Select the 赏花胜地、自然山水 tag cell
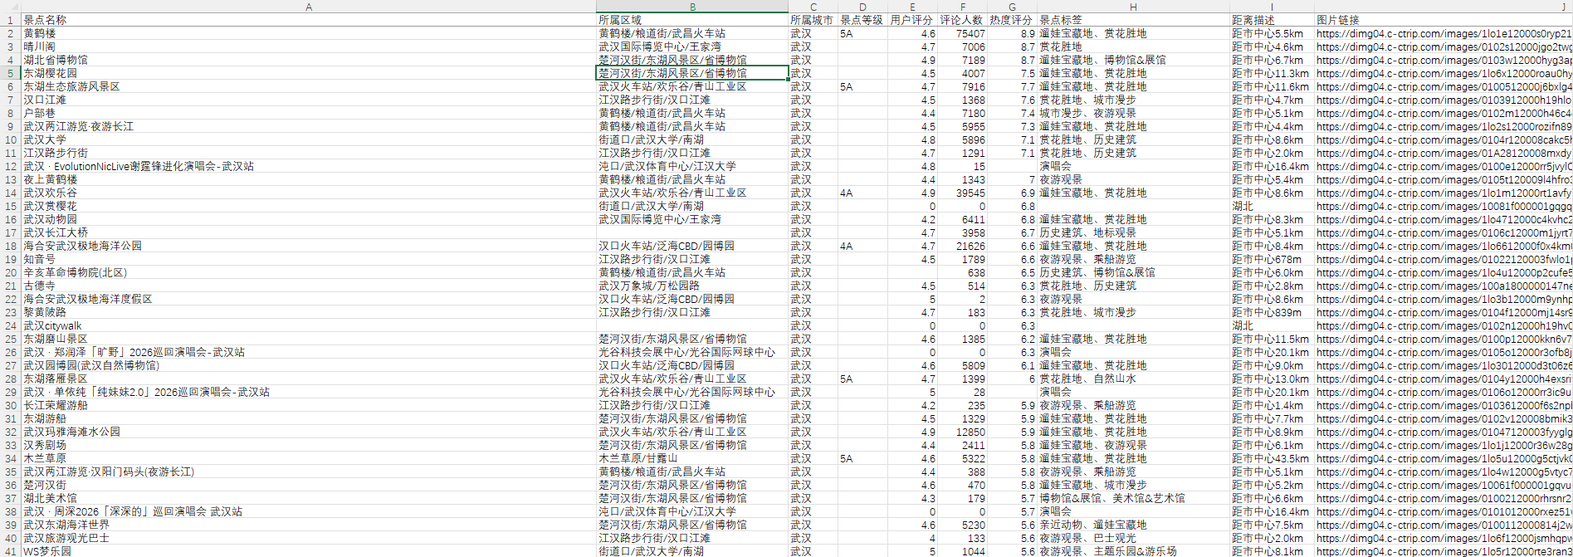The image size is (1573, 557). pos(1133,379)
